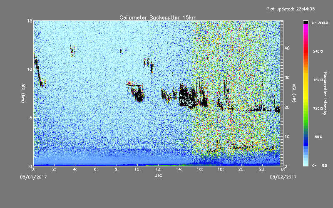Click the "Plot updated: 23:44:06" timestamp
This screenshot has width=333, height=208.
[x=291, y=9]
